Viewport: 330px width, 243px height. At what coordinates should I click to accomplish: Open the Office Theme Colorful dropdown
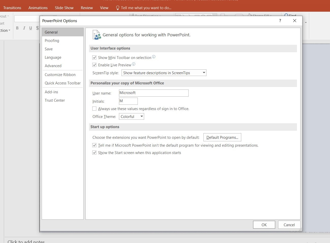(x=131, y=117)
